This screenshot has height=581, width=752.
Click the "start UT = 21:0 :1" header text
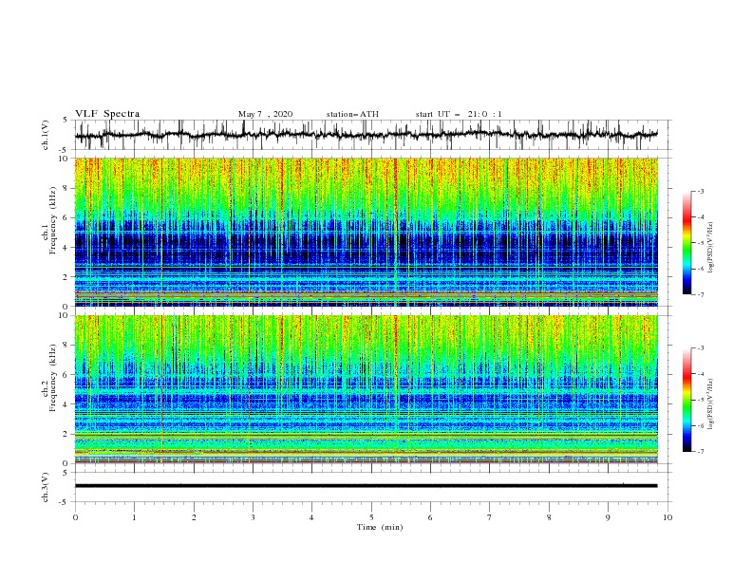459,114
